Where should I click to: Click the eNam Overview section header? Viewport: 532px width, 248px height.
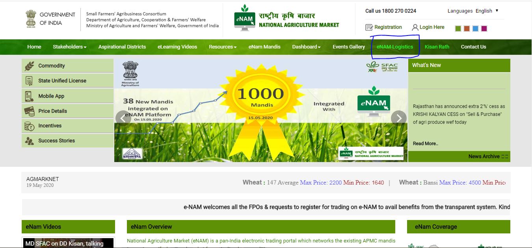pyautogui.click(x=262, y=227)
